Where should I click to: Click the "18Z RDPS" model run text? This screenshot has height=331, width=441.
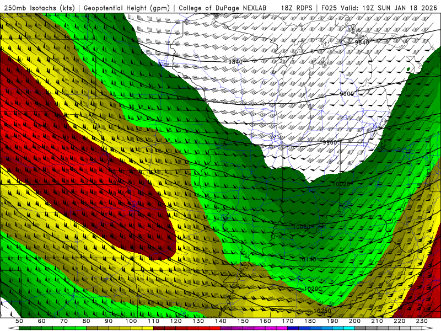297,8
